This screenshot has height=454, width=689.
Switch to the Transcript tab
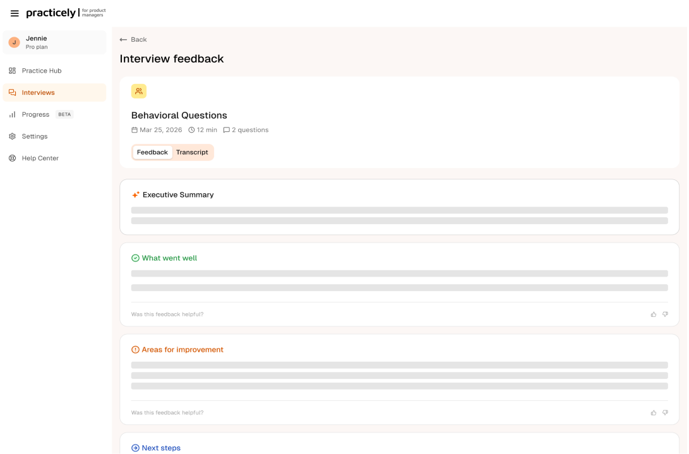point(192,152)
